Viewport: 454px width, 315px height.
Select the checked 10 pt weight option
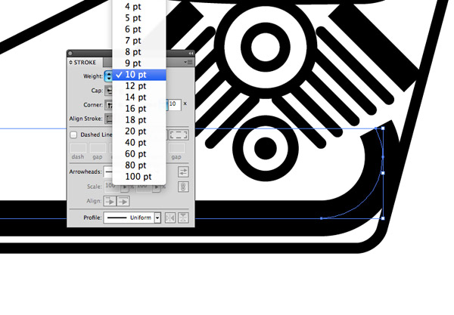click(139, 75)
